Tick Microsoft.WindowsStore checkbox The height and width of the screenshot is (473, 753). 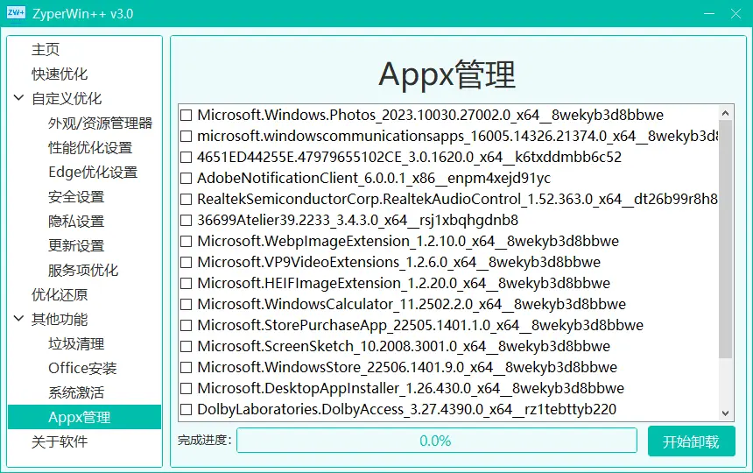tap(186, 367)
